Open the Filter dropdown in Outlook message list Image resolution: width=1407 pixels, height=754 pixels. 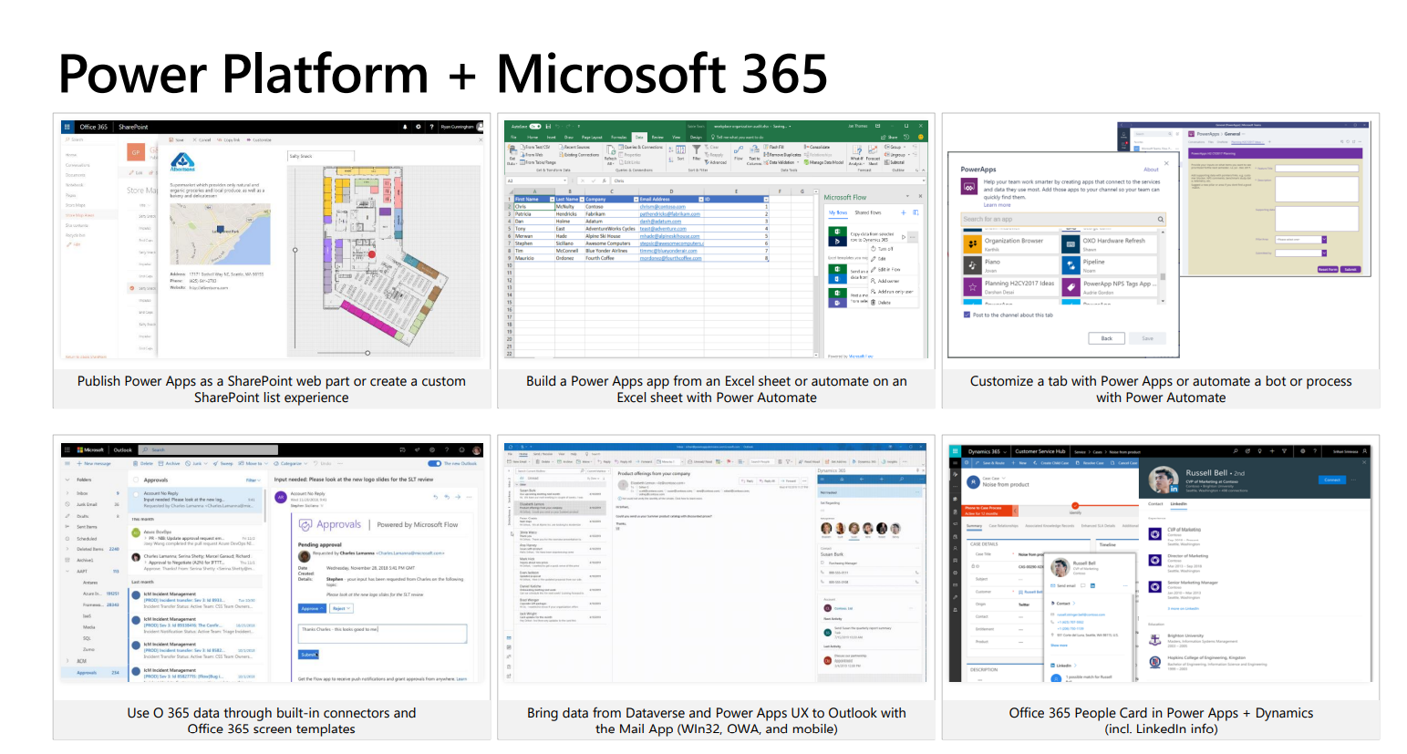pos(253,480)
